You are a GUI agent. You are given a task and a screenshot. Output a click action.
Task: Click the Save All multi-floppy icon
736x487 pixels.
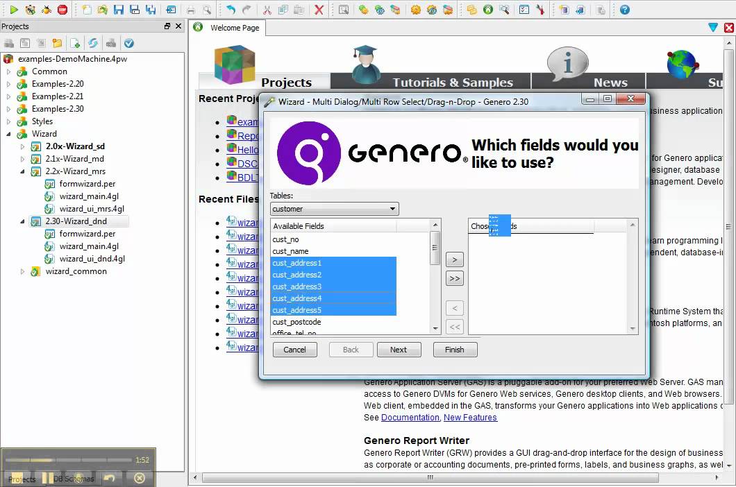[x=151, y=10]
